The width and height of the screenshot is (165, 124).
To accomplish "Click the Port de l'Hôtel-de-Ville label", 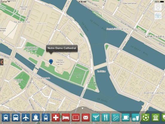I will pyautogui.click(x=117, y=29).
